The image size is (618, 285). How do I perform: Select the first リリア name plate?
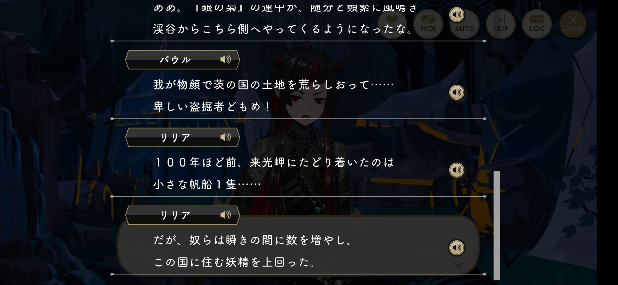tap(182, 137)
